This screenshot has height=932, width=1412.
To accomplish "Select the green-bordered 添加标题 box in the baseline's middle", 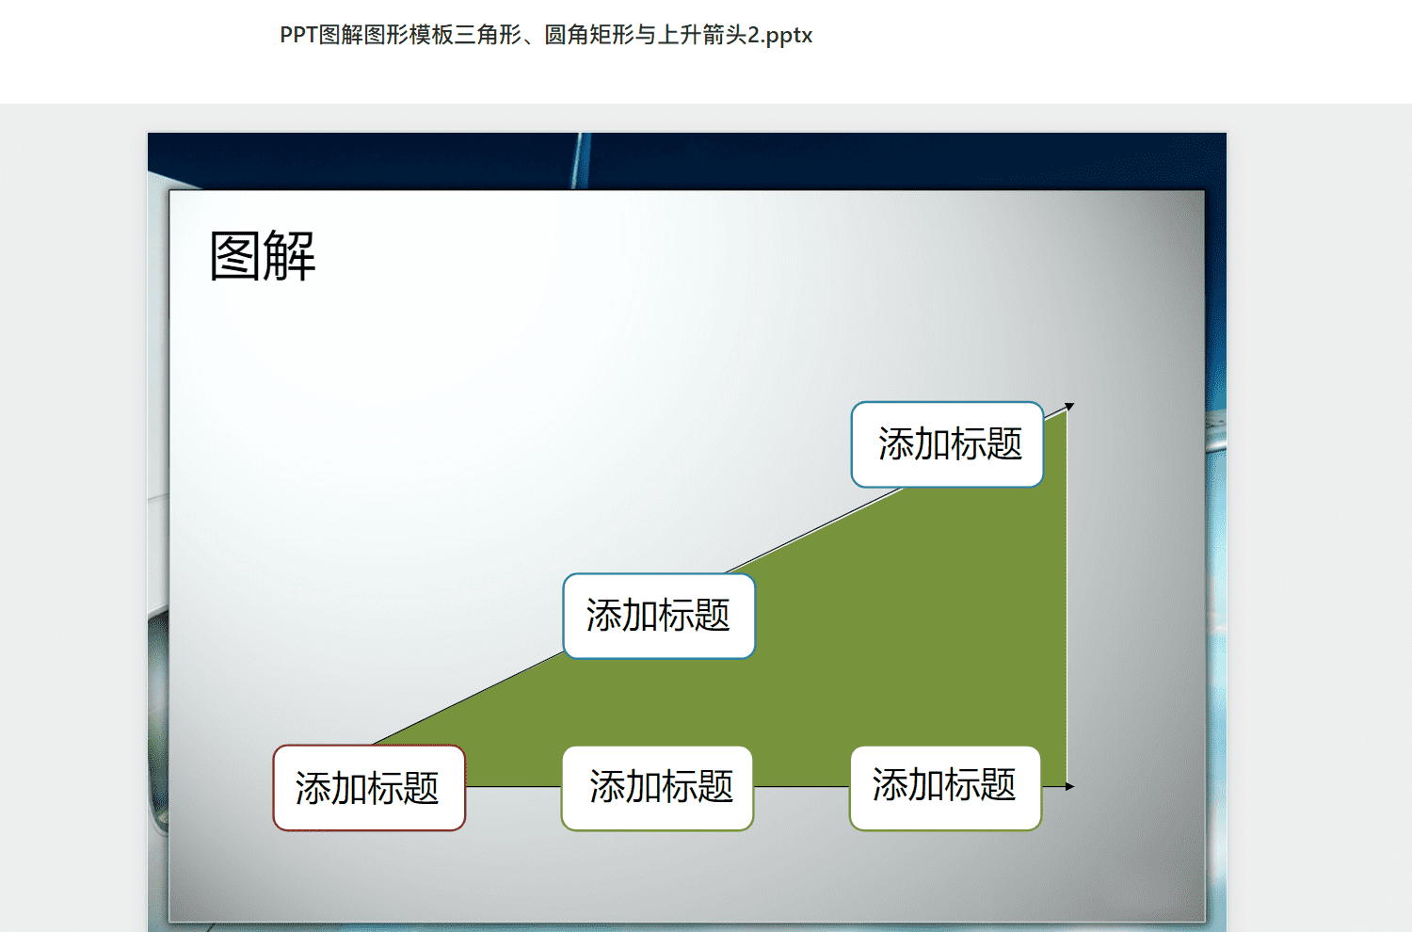I will click(657, 788).
